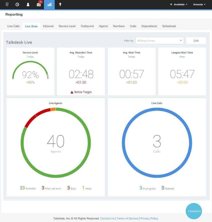Click the red Below Target warning triangle
This screenshot has height=222, width=212.
pyautogui.click(x=72, y=92)
